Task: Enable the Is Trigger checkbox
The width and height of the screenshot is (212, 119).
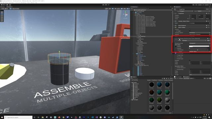Action: click(x=190, y=31)
